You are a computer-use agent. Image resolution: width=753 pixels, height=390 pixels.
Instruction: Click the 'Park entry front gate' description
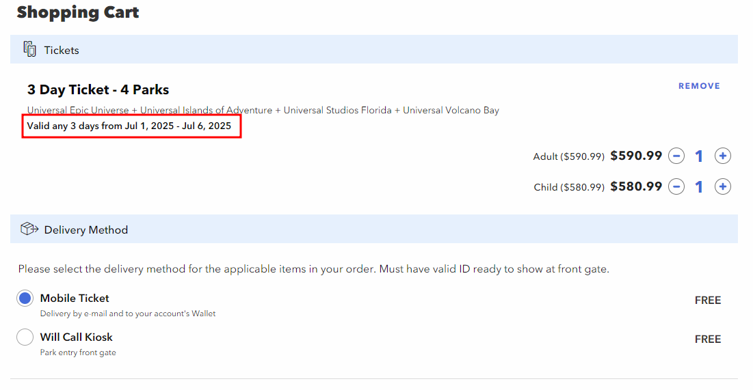[78, 352]
